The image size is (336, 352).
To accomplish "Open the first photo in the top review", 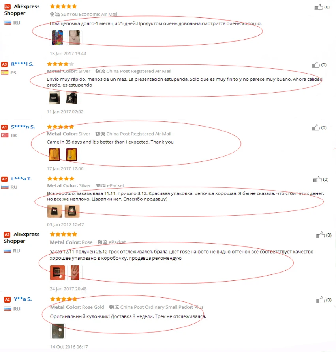I will (57, 38).
